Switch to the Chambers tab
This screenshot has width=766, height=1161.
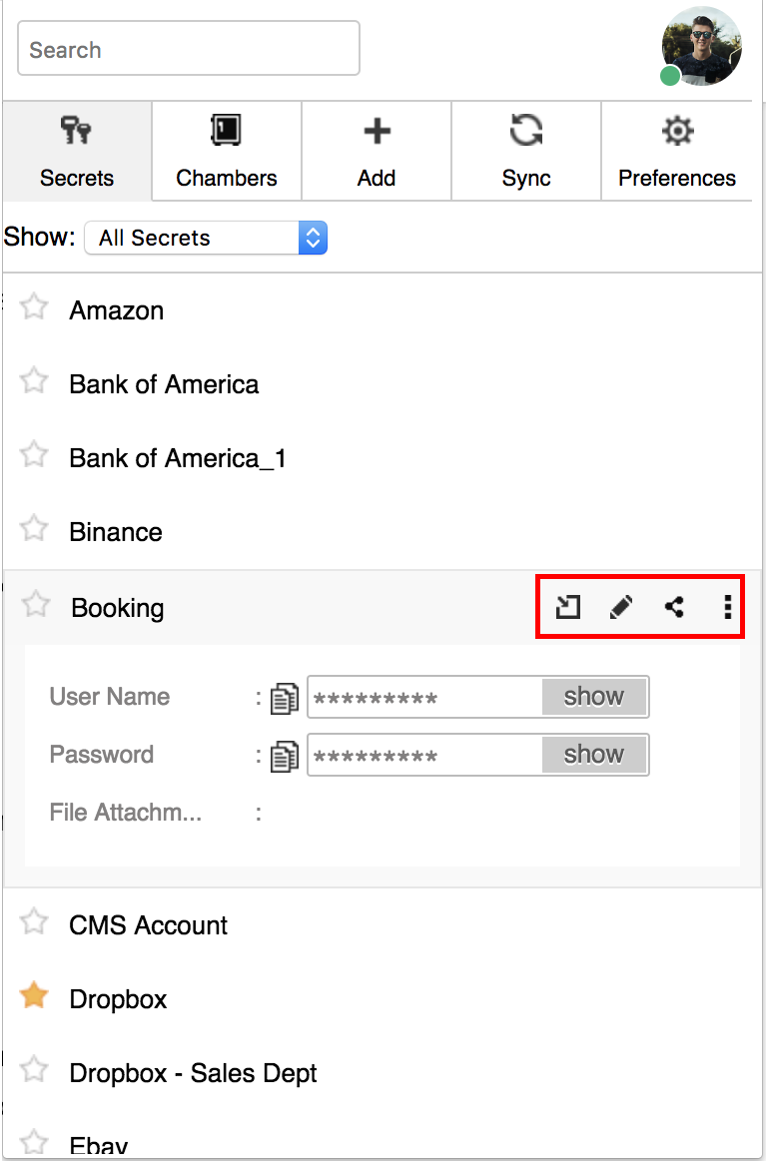tap(226, 150)
